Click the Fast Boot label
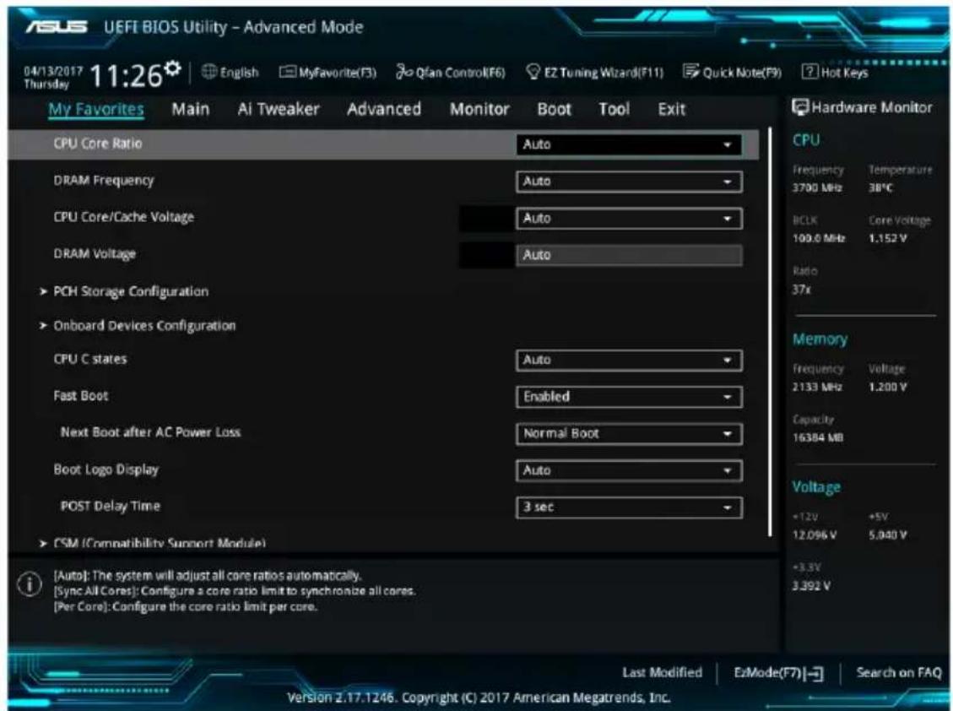Image resolution: width=953 pixels, height=711 pixels. pos(81,396)
